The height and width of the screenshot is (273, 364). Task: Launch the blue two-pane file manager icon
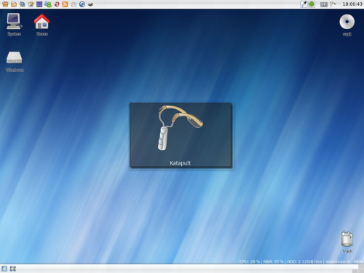pos(39,4)
